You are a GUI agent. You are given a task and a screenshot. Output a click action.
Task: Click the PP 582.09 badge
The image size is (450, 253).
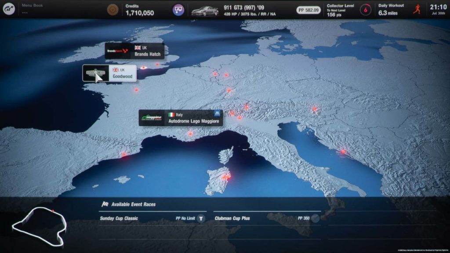[308, 10]
